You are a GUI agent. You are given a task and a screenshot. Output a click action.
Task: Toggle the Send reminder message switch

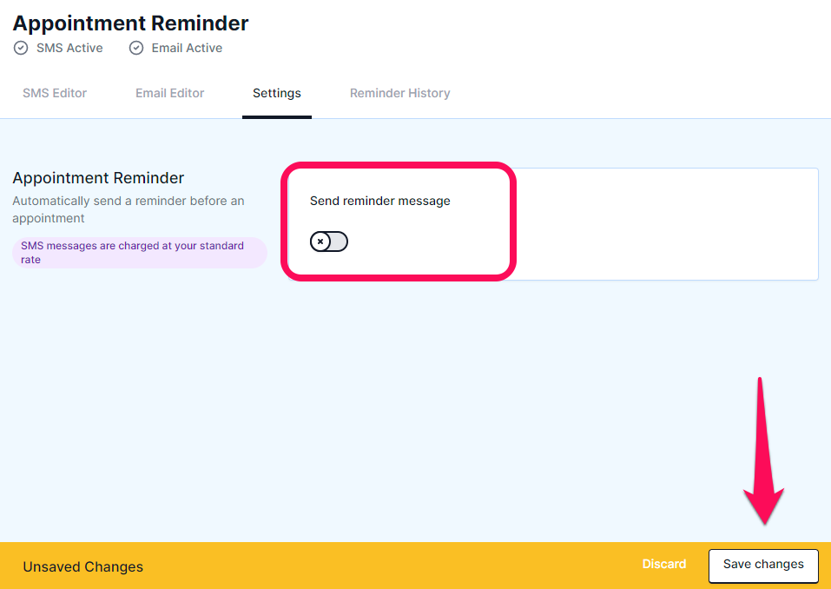tap(329, 242)
